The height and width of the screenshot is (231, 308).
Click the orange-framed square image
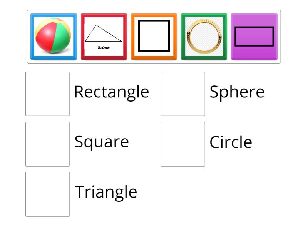(154, 36)
